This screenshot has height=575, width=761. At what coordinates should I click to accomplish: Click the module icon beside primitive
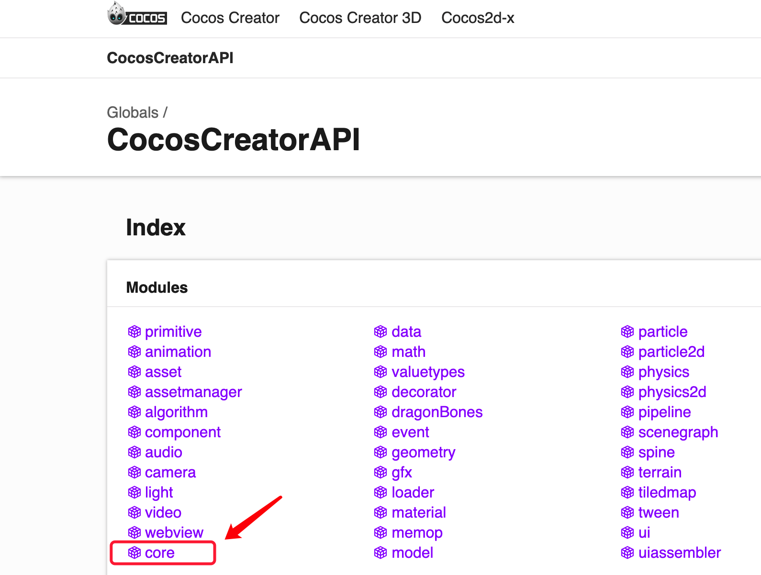click(x=134, y=332)
